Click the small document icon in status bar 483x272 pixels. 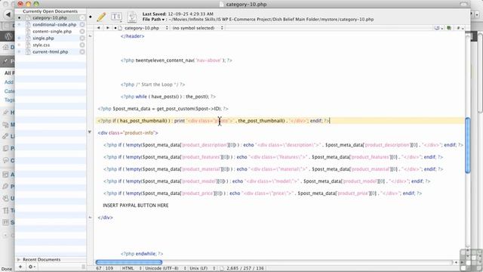pos(222,268)
